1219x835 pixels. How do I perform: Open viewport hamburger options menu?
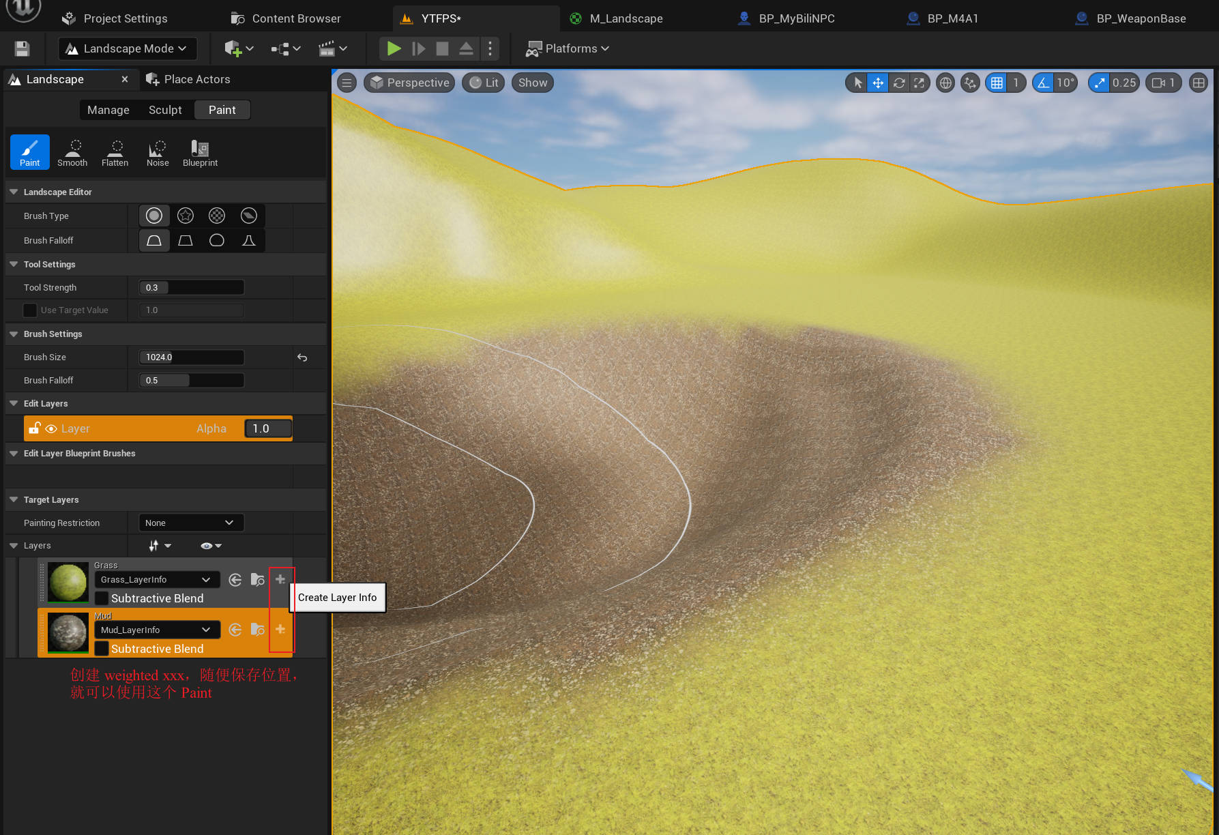click(x=347, y=83)
